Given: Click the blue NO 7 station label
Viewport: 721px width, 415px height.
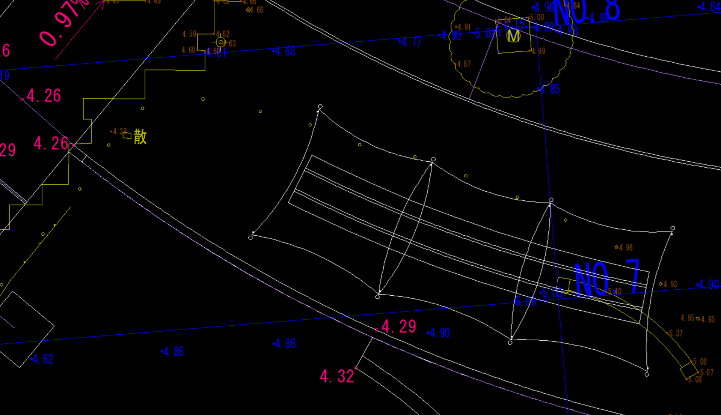Looking at the screenshot, I should [607, 278].
